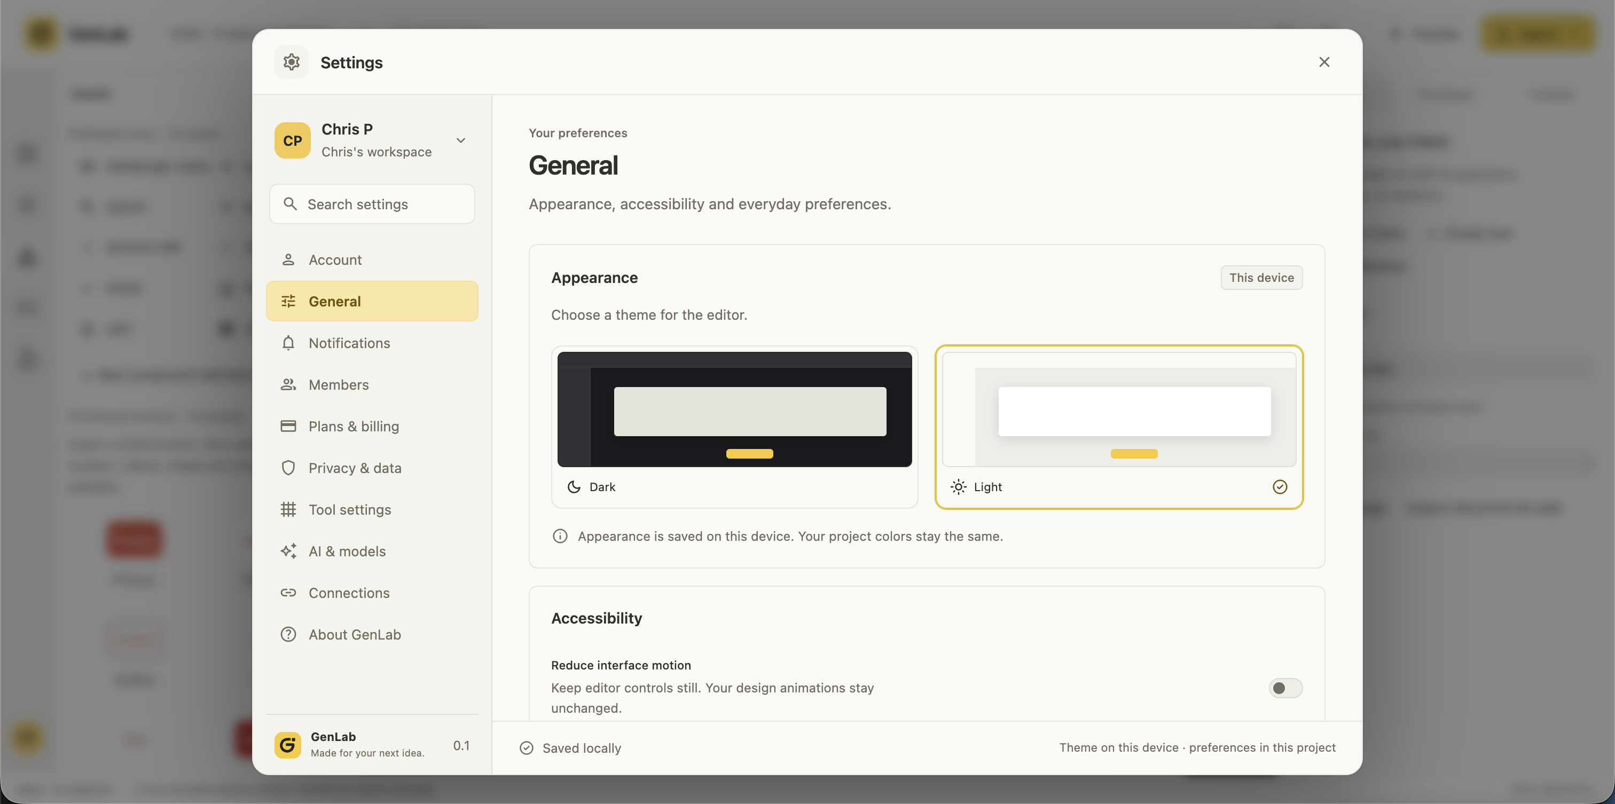Click the shield icon beside Privacy & data
The height and width of the screenshot is (804, 1615).
click(x=288, y=468)
